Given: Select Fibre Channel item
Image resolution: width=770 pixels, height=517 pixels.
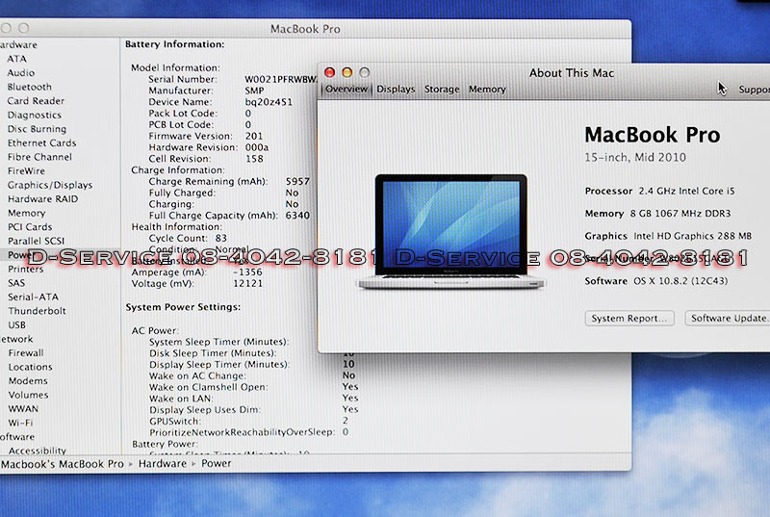Looking at the screenshot, I should click(x=39, y=157).
